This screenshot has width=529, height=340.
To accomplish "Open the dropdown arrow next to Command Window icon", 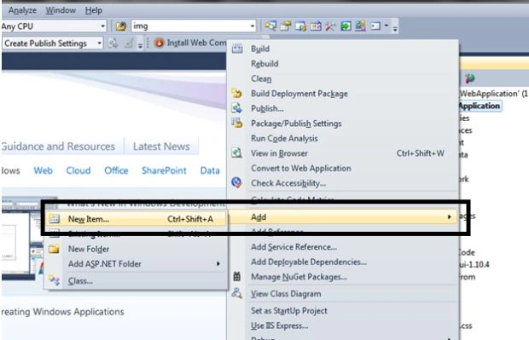I will click(x=387, y=26).
